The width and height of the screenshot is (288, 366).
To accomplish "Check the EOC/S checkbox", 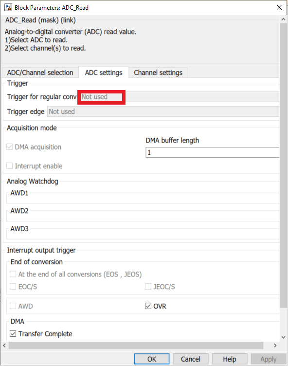I will 13,287.
